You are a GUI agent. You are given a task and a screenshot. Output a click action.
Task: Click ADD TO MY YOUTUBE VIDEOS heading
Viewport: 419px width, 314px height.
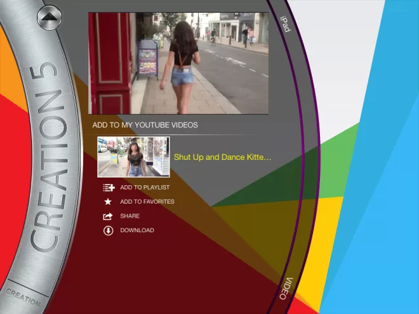click(x=145, y=125)
